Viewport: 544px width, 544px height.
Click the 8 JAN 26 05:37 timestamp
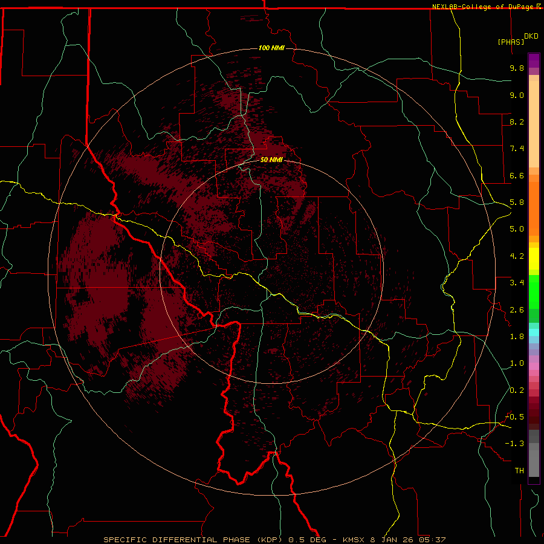tap(408, 540)
